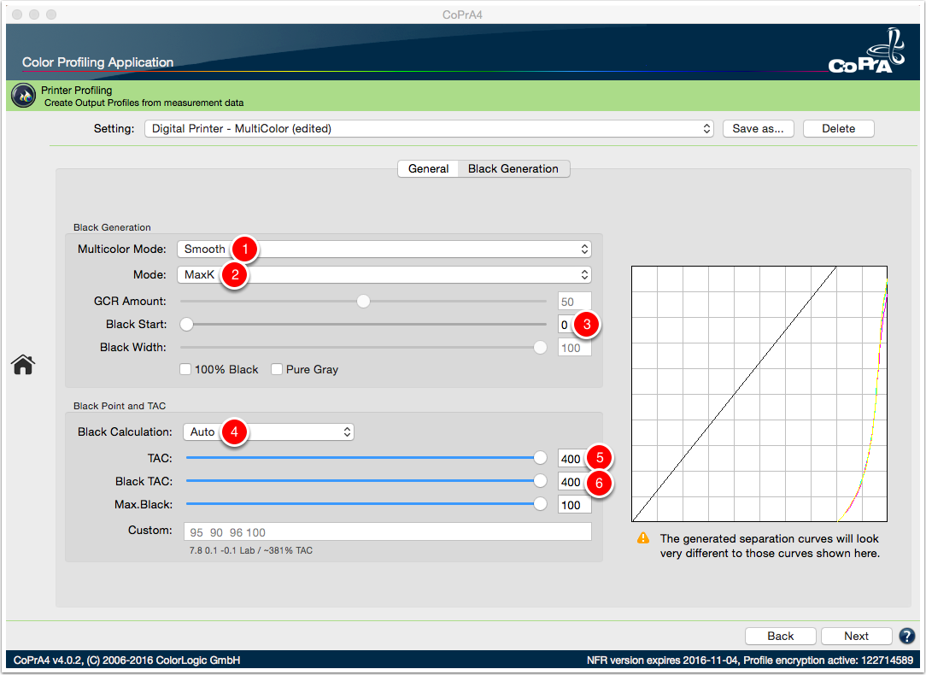Screen dimensions: 926x675
Task: Open the Setting preset dropdown
Action: tap(429, 129)
